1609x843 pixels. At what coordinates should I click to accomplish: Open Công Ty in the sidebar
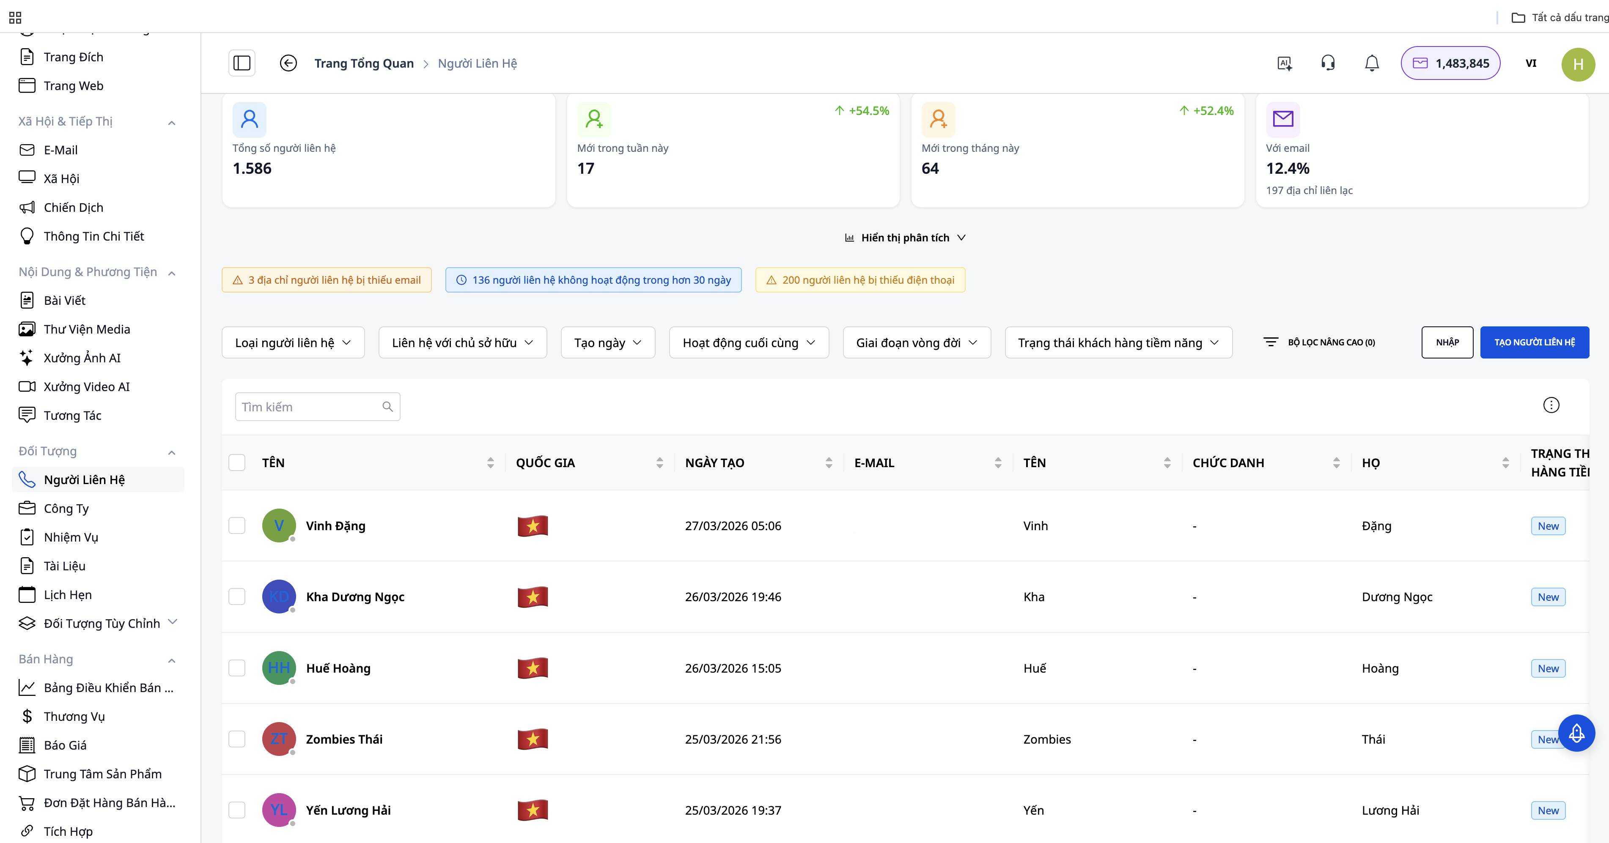66,508
